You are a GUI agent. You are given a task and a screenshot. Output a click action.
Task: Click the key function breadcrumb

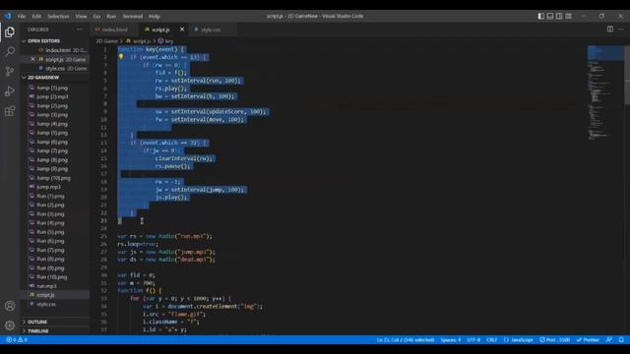pyautogui.click(x=166, y=41)
